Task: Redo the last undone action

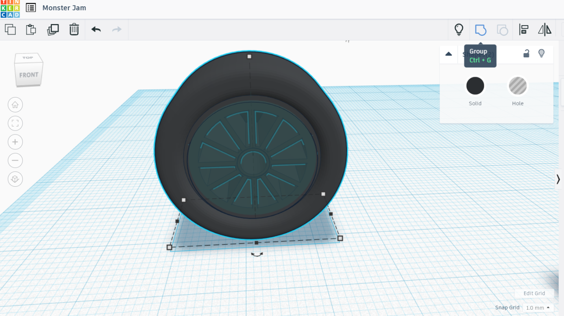Action: [x=117, y=29]
